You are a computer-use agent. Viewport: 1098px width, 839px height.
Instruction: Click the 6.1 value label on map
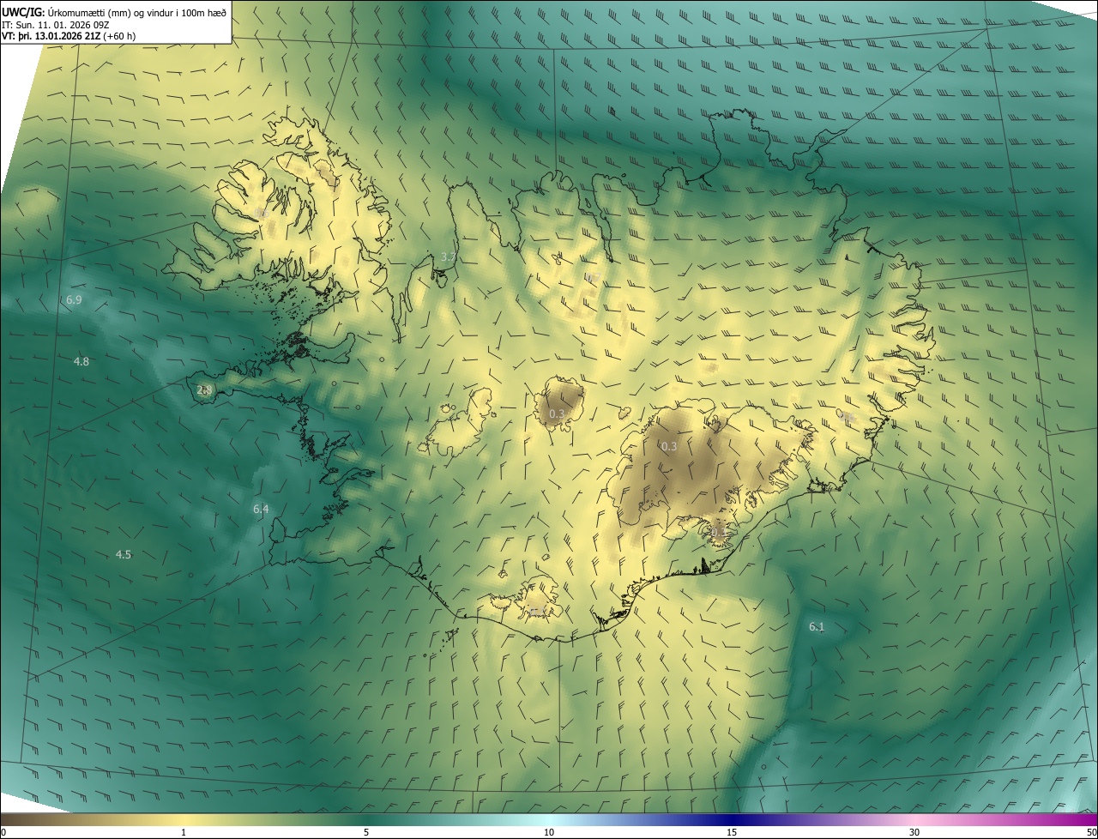click(817, 627)
